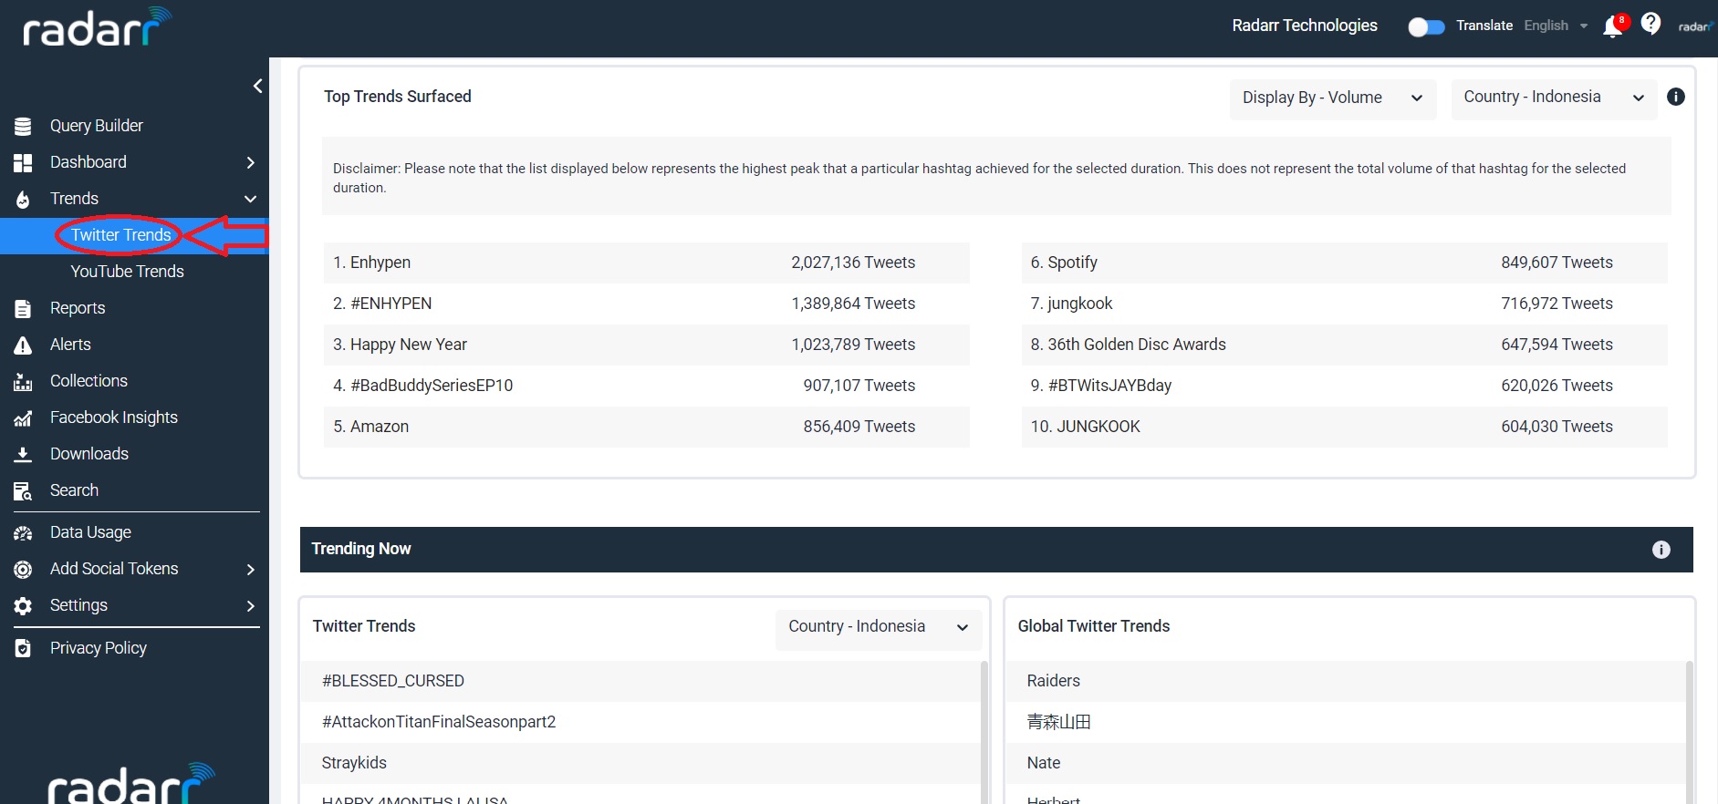Click the Trending Now info icon

(x=1661, y=549)
